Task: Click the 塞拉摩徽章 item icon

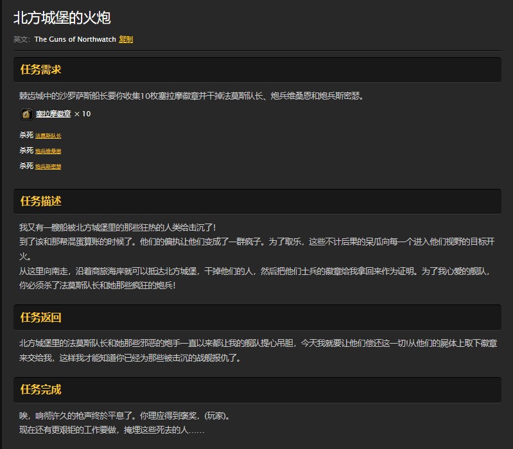Action: tap(26, 114)
